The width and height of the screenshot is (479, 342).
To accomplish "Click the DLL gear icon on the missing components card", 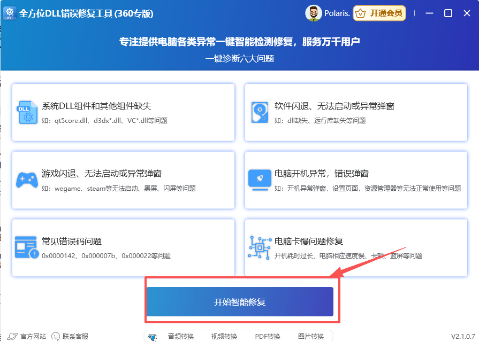I will (x=26, y=112).
